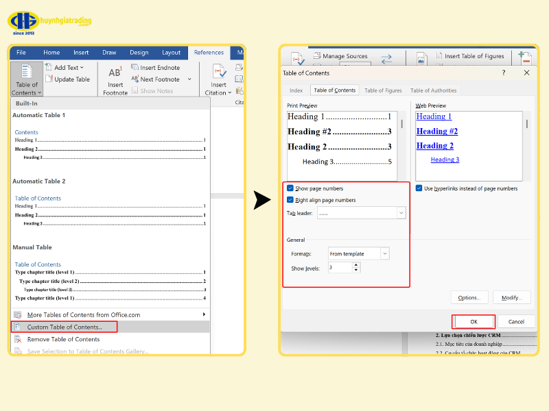The image size is (549, 411).
Task: Expand More Tables of Contents from Office.com
Action: [203, 314]
